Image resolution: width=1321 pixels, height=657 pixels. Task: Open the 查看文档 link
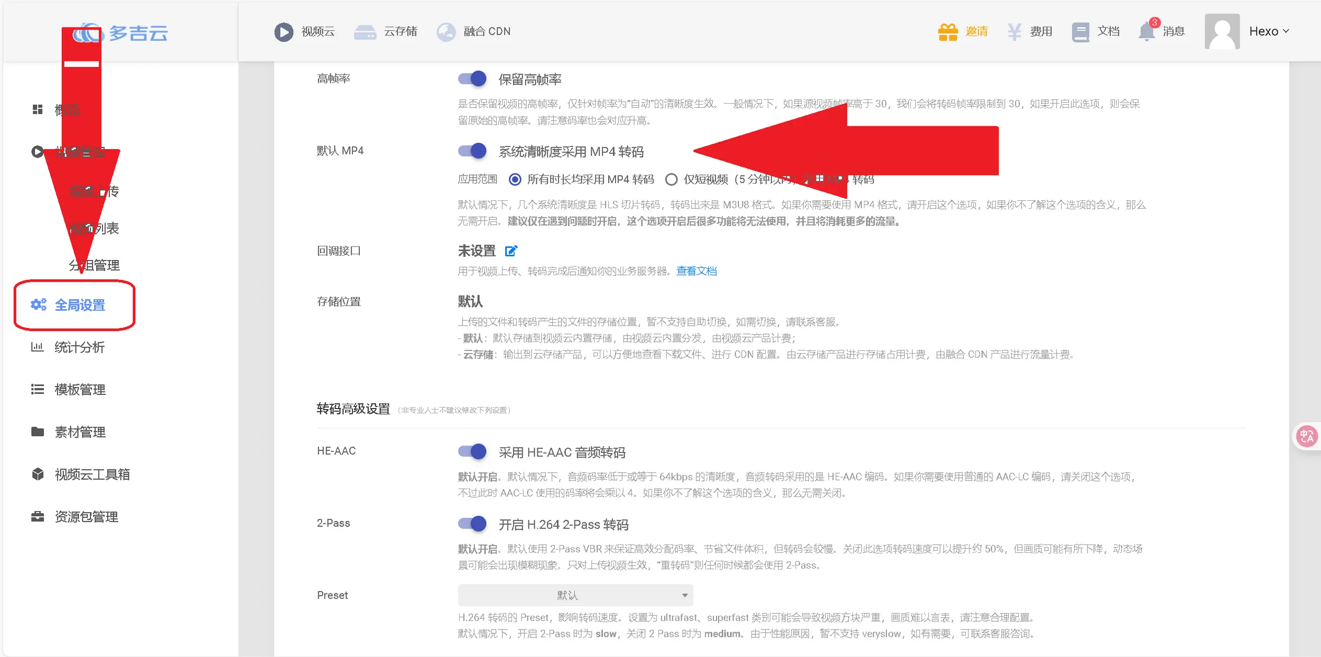696,271
